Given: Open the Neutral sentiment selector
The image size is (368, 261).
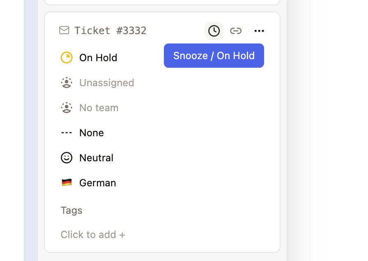Looking at the screenshot, I should click(x=97, y=158).
